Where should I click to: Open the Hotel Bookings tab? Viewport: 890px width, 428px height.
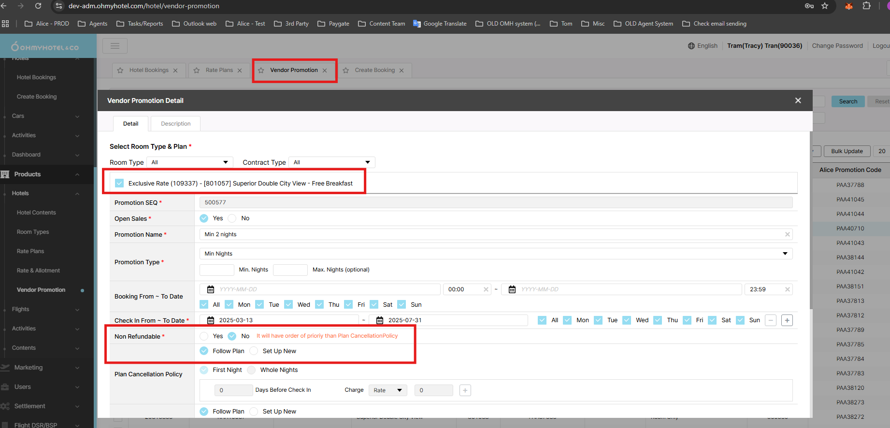(x=149, y=70)
